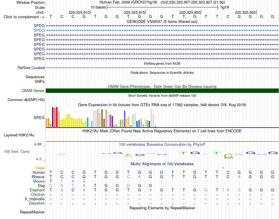Click the 'Scale' label in the ruler
Screen dimensions: 279x219
point(40,7)
